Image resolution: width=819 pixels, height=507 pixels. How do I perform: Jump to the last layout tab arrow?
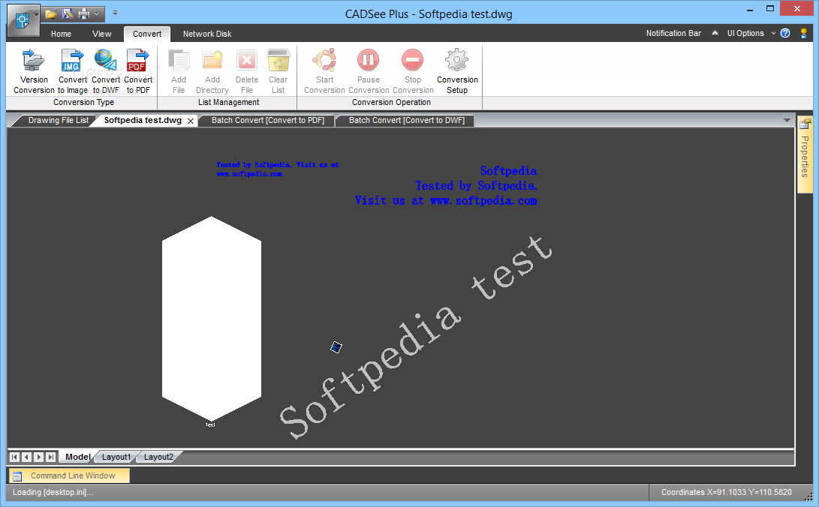[x=50, y=457]
